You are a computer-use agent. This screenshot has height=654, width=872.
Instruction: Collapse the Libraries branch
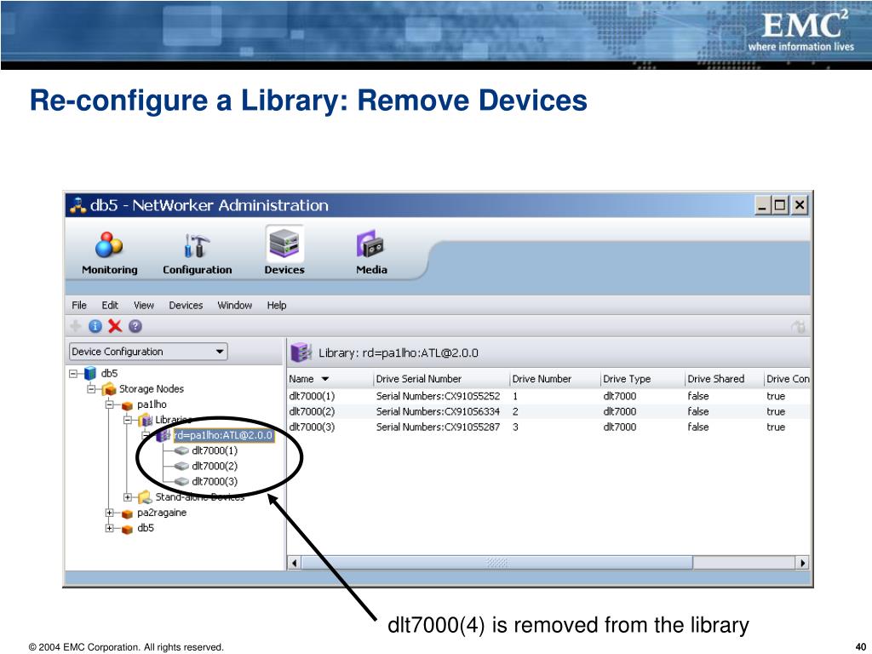point(128,420)
